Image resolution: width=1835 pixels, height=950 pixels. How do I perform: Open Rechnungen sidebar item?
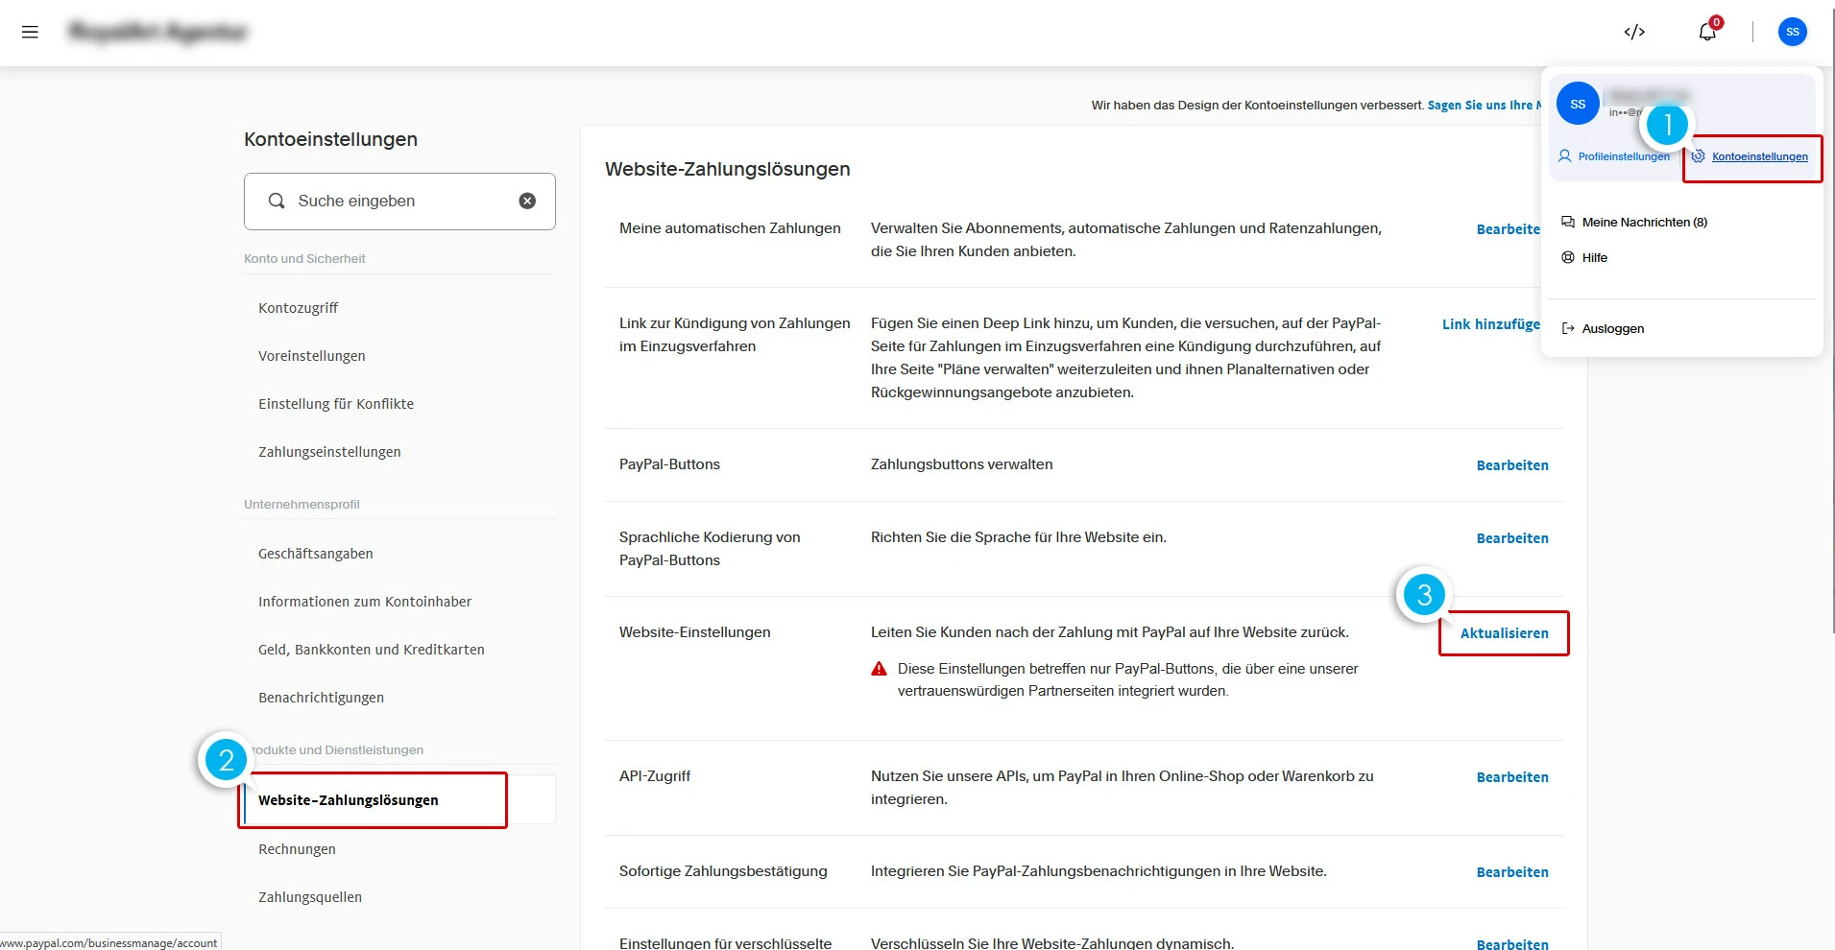point(297,849)
